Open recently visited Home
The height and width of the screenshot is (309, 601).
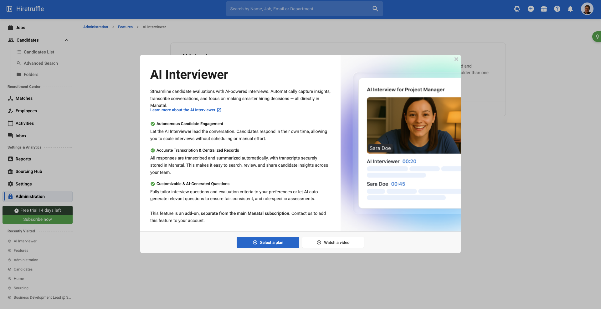(19, 279)
